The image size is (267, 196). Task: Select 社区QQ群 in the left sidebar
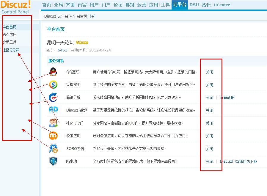coord(11,50)
